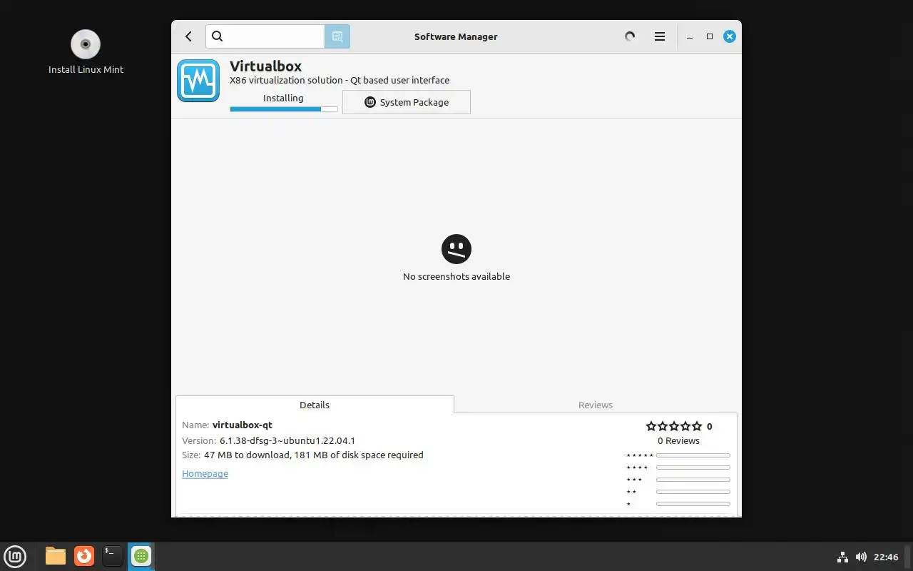Open the network tray icon
This screenshot has width=913, height=571.
pyautogui.click(x=842, y=557)
